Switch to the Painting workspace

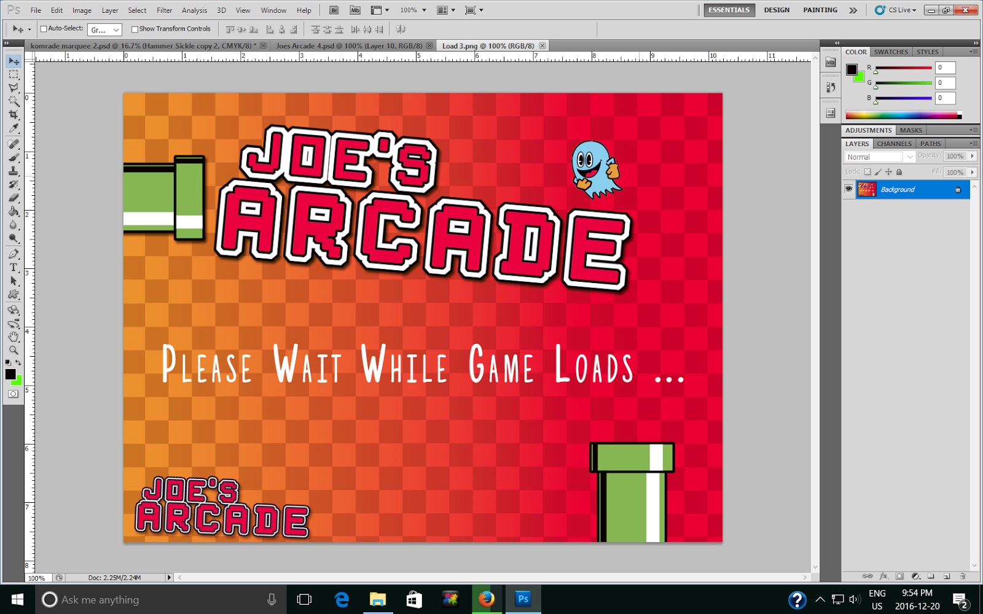[x=820, y=10]
